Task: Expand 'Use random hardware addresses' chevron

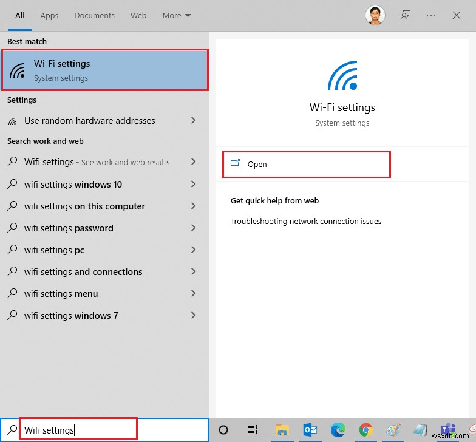Action: [194, 121]
